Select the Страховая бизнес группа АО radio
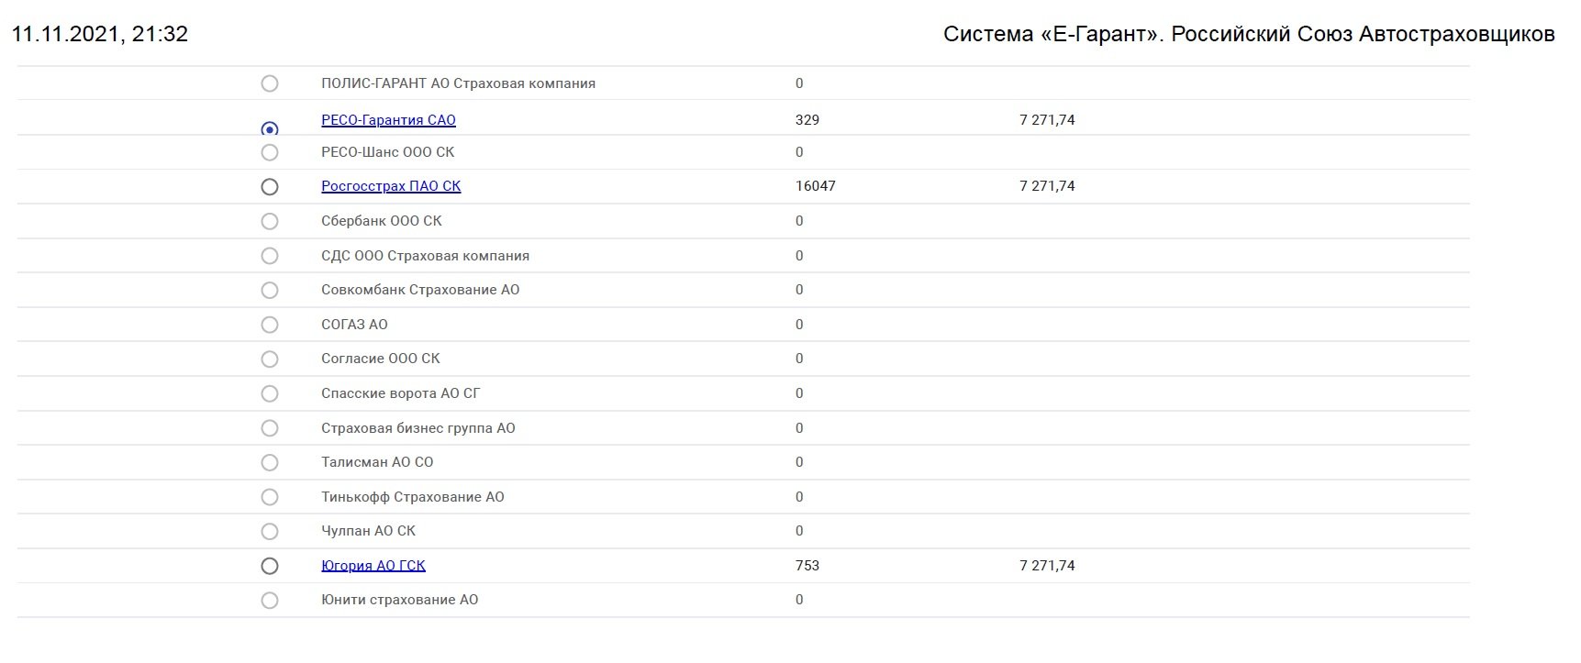 (x=269, y=428)
